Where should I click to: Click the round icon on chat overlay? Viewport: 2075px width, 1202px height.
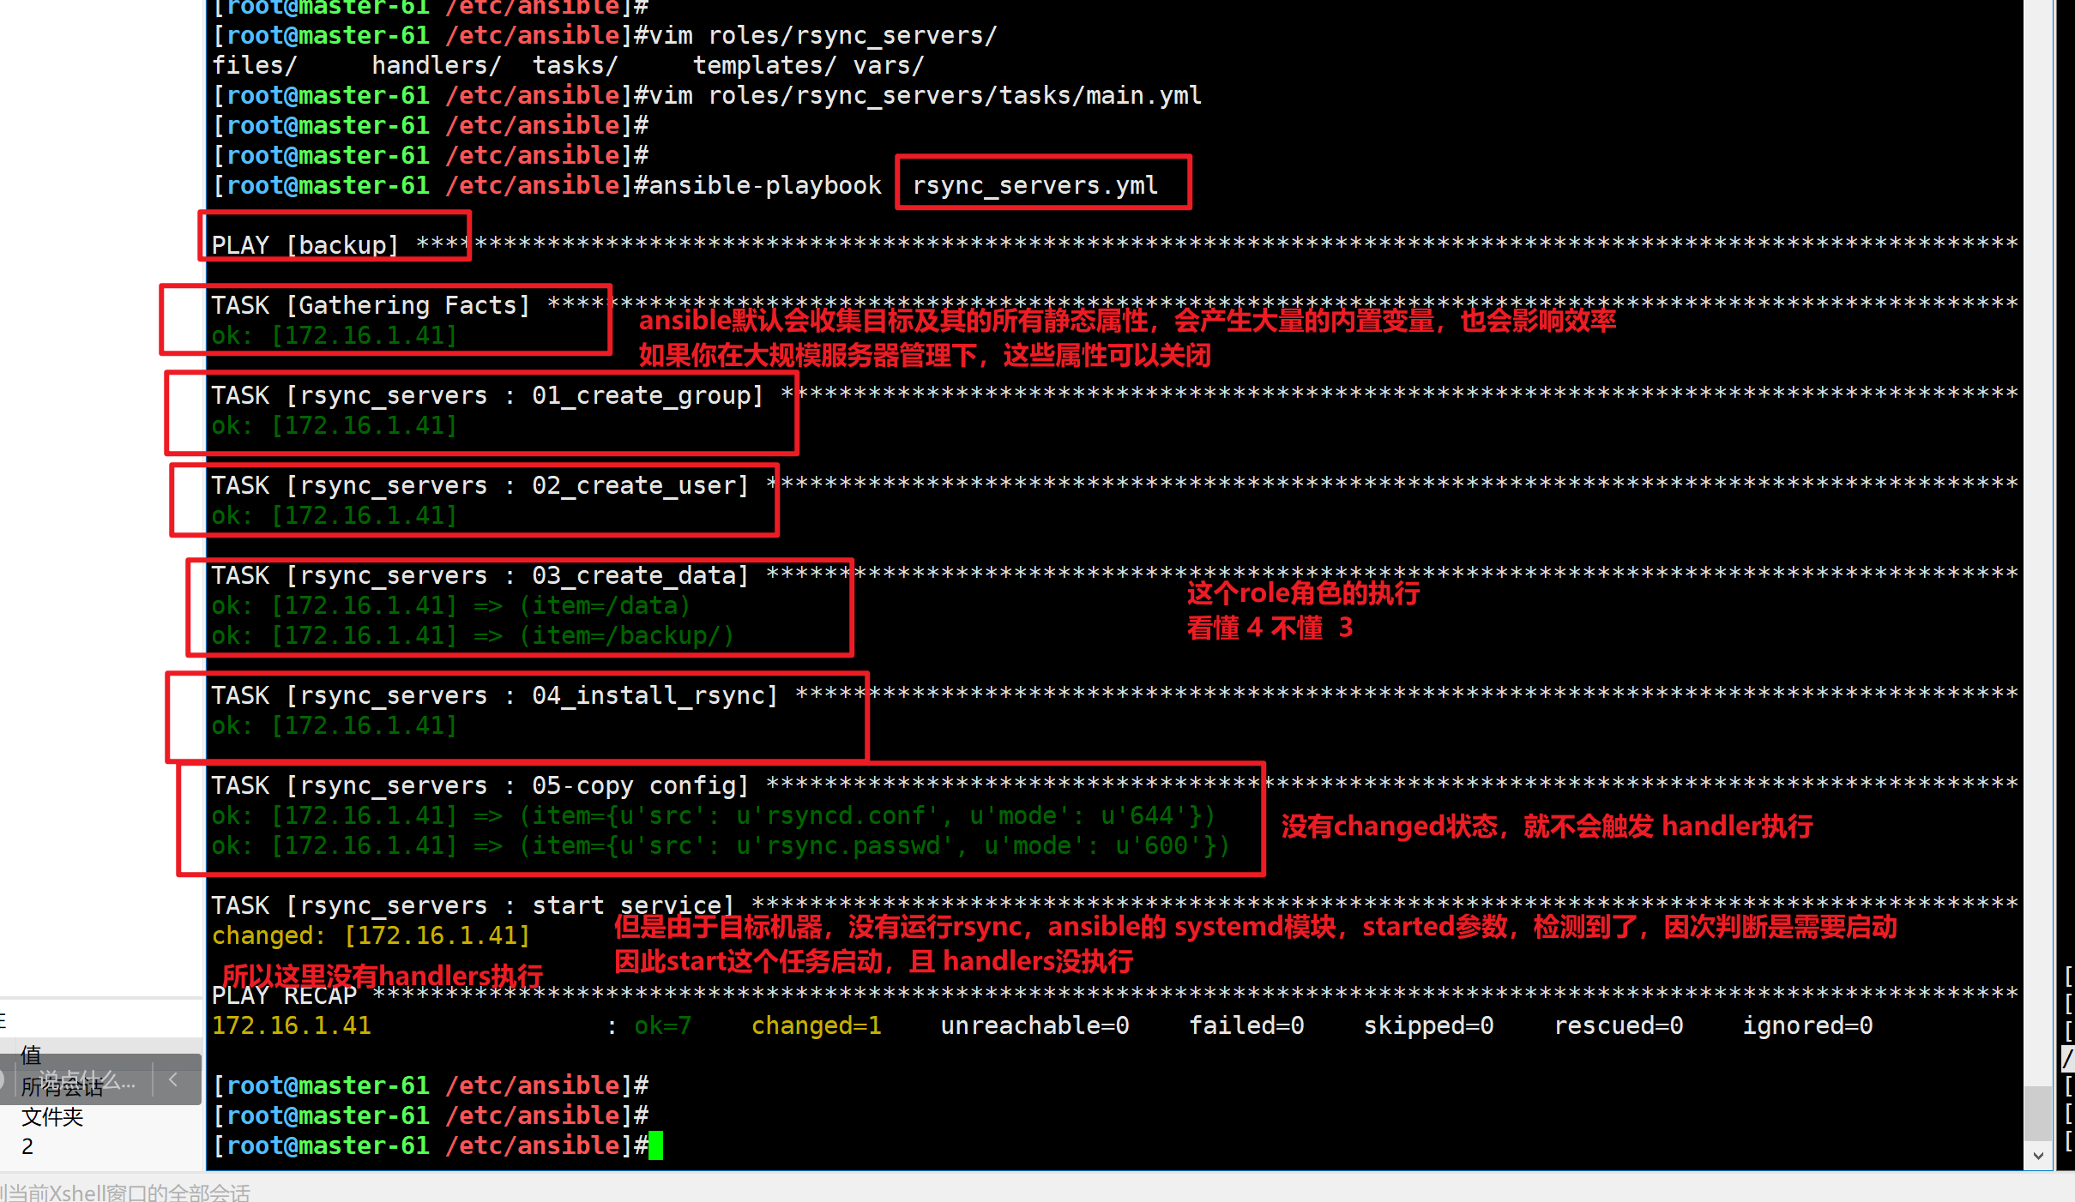(x=3, y=1079)
